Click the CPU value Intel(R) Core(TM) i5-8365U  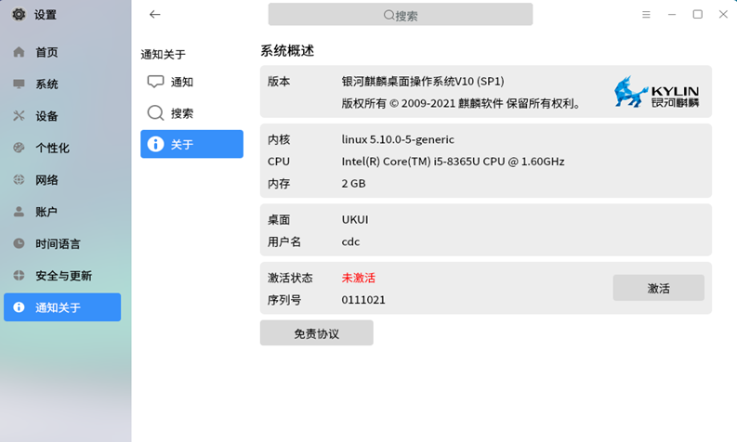[x=454, y=162]
